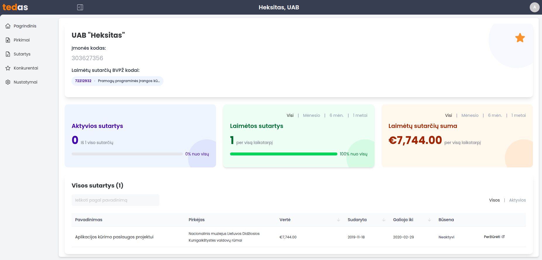Click the €7,744.00 table value cell
The height and width of the screenshot is (260, 542).
pos(288,237)
